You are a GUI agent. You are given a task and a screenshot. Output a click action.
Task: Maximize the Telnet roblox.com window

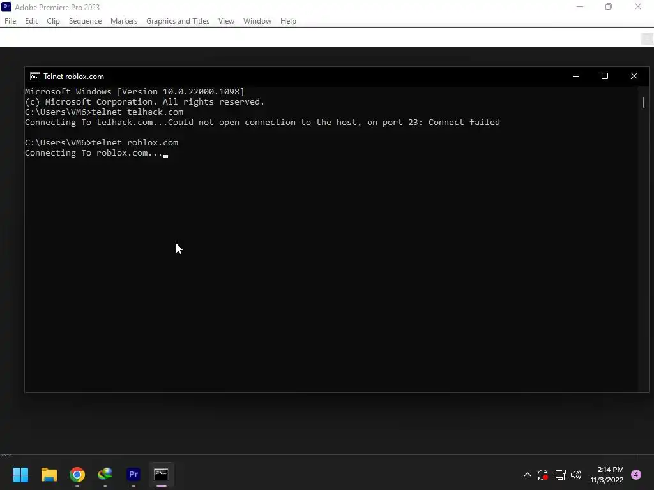(605, 77)
